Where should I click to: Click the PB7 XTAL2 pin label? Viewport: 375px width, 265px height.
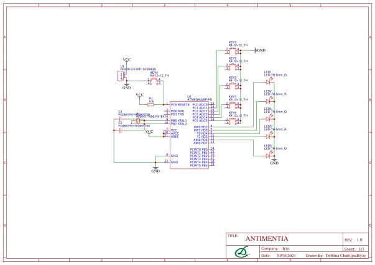[178, 124]
